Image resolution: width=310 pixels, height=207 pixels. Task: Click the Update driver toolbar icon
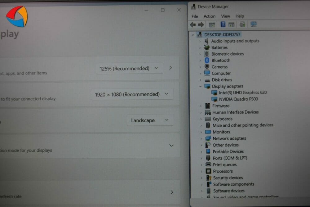242,25
